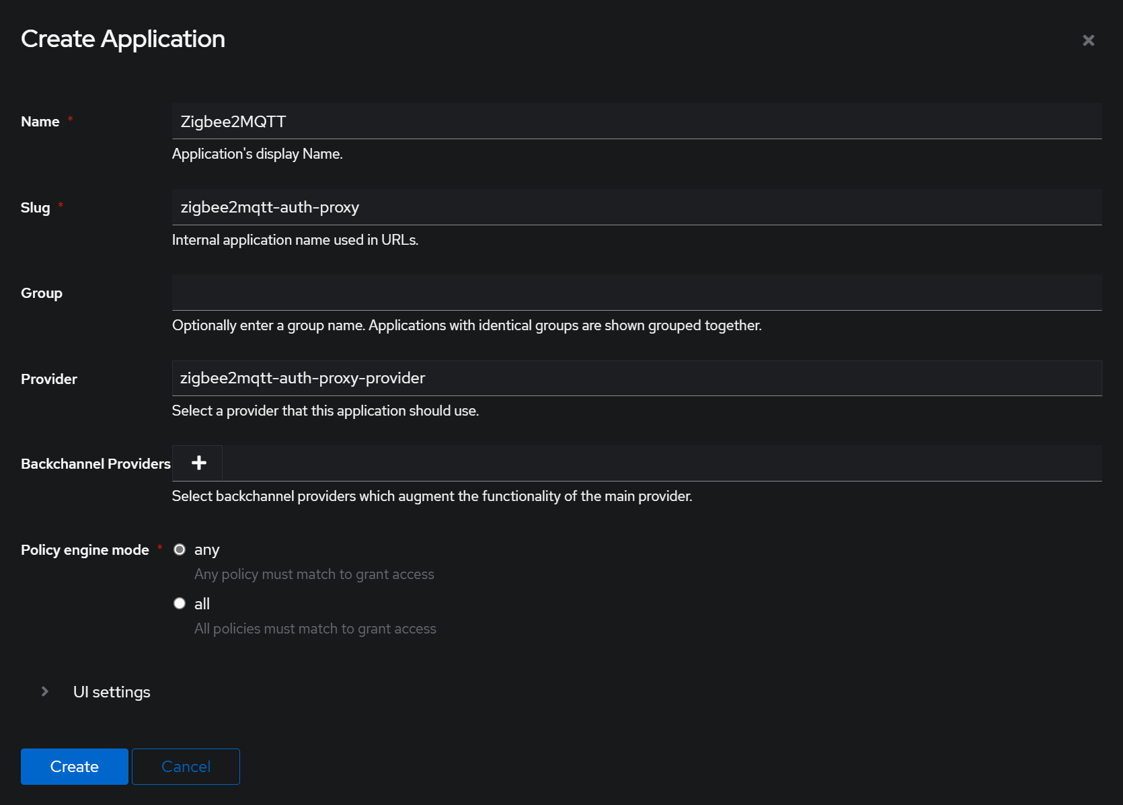Click the empty Group input field
This screenshot has height=805, width=1123.
coord(637,293)
